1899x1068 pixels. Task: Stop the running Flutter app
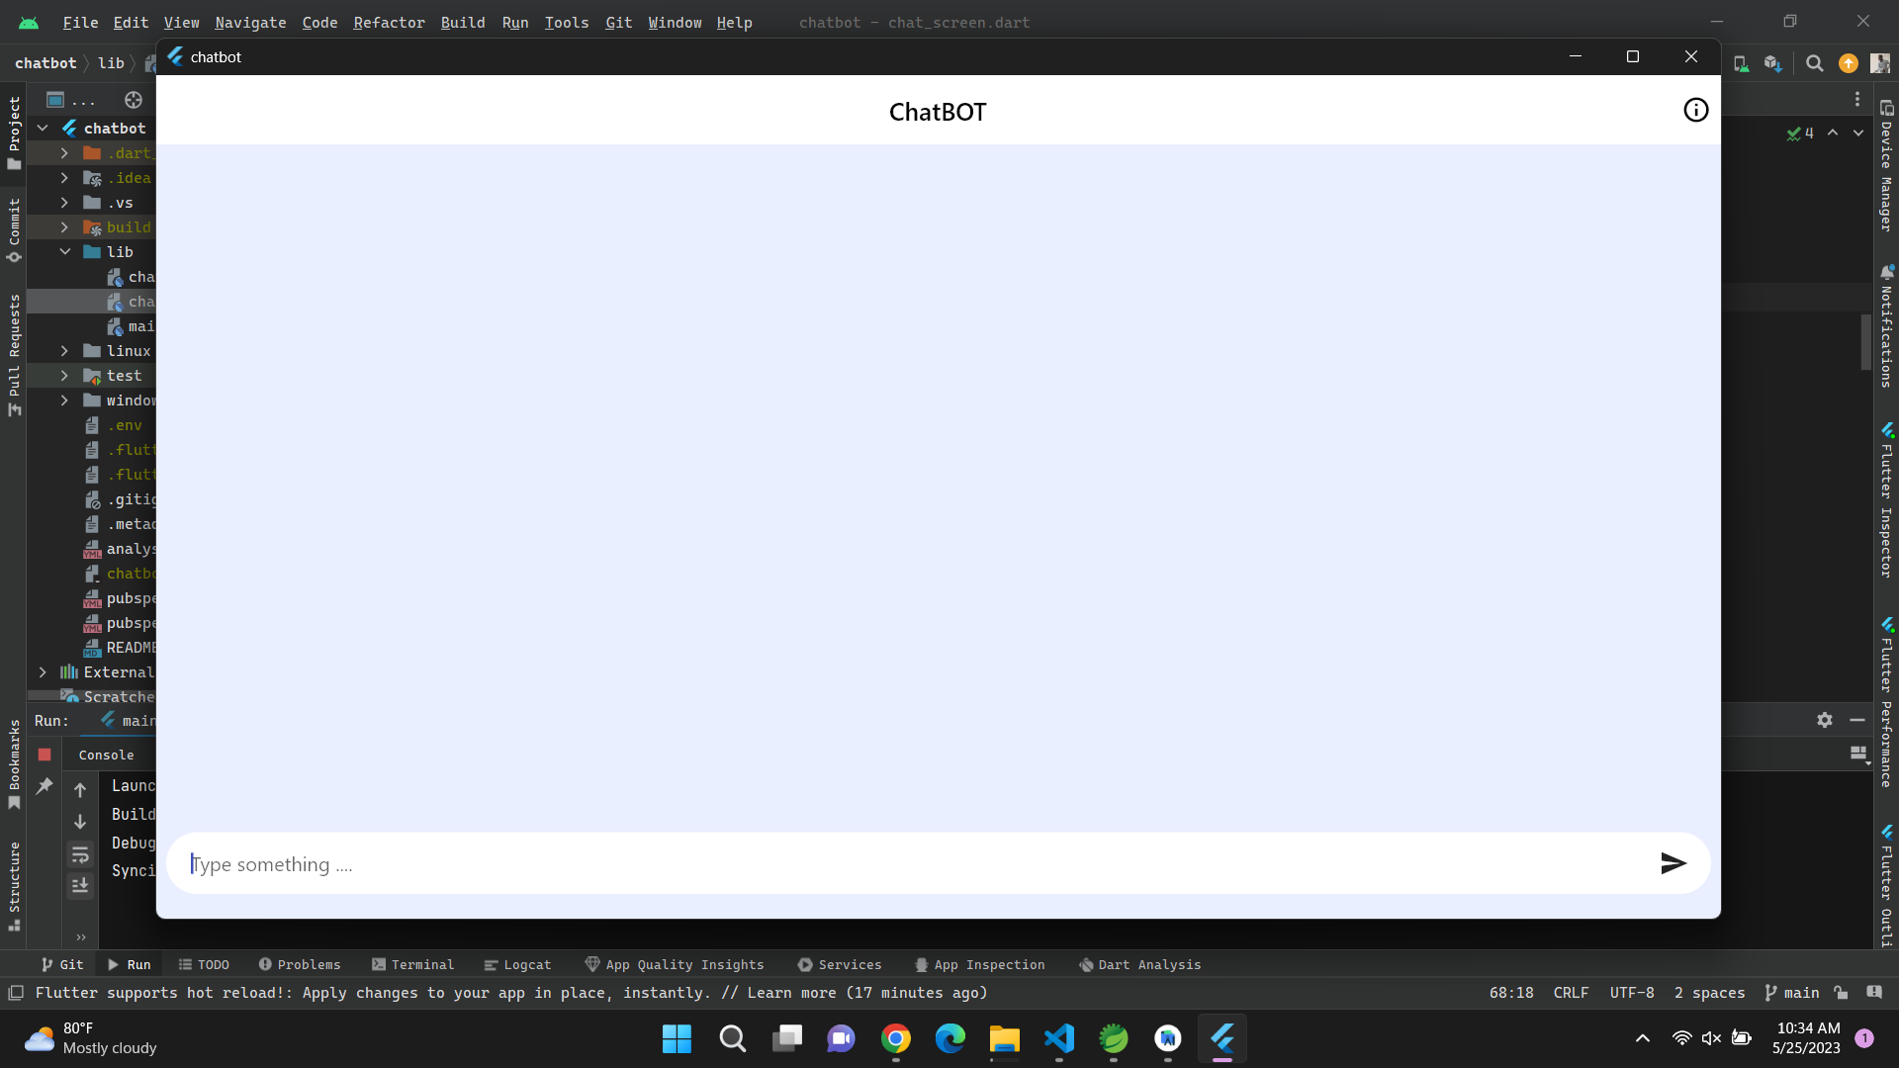pyautogui.click(x=45, y=755)
